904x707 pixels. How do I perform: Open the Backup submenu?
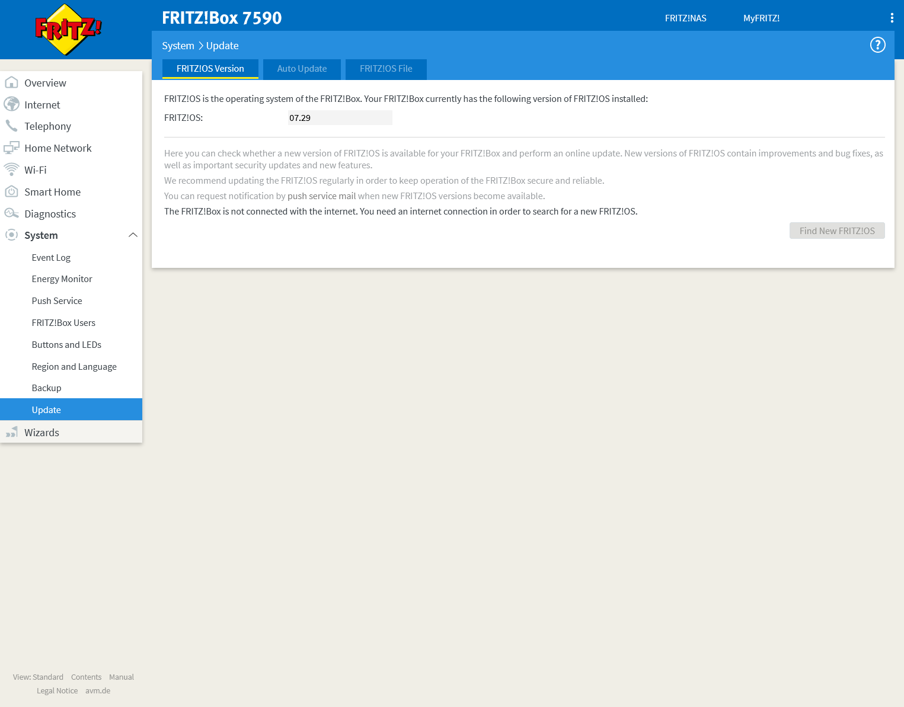pyautogui.click(x=71, y=388)
